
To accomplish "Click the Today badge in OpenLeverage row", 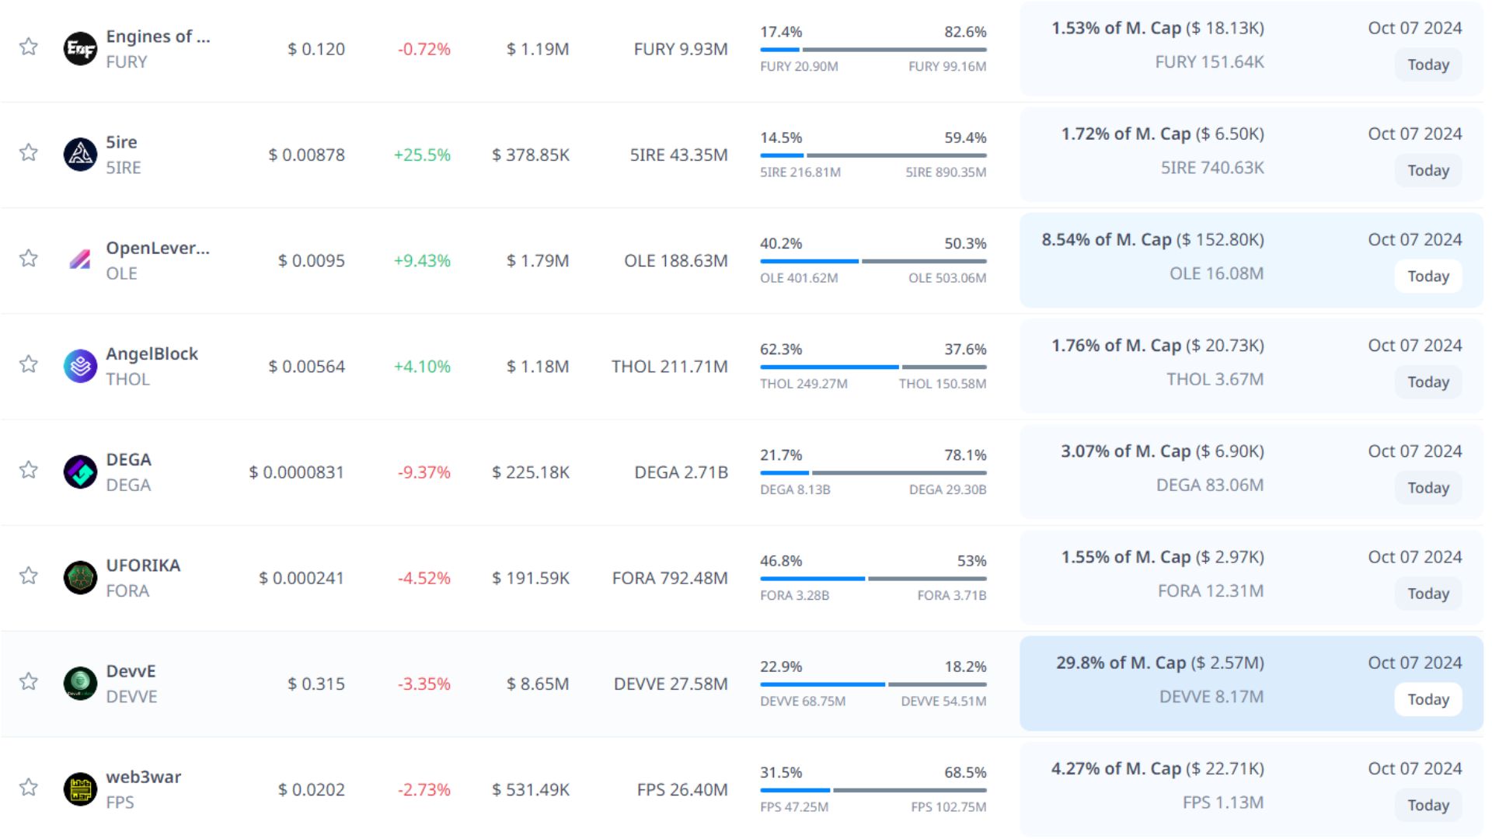I will coord(1428,277).
